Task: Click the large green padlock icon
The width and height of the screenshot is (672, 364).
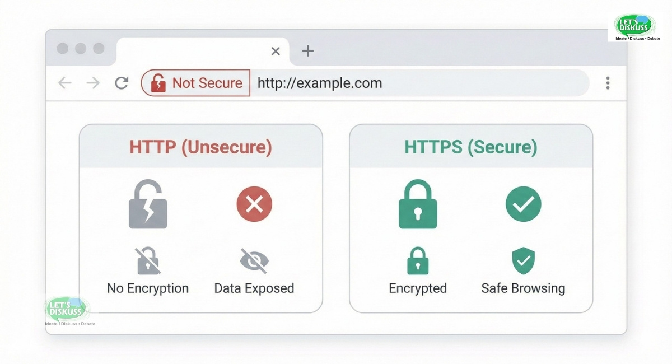Action: [x=418, y=204]
